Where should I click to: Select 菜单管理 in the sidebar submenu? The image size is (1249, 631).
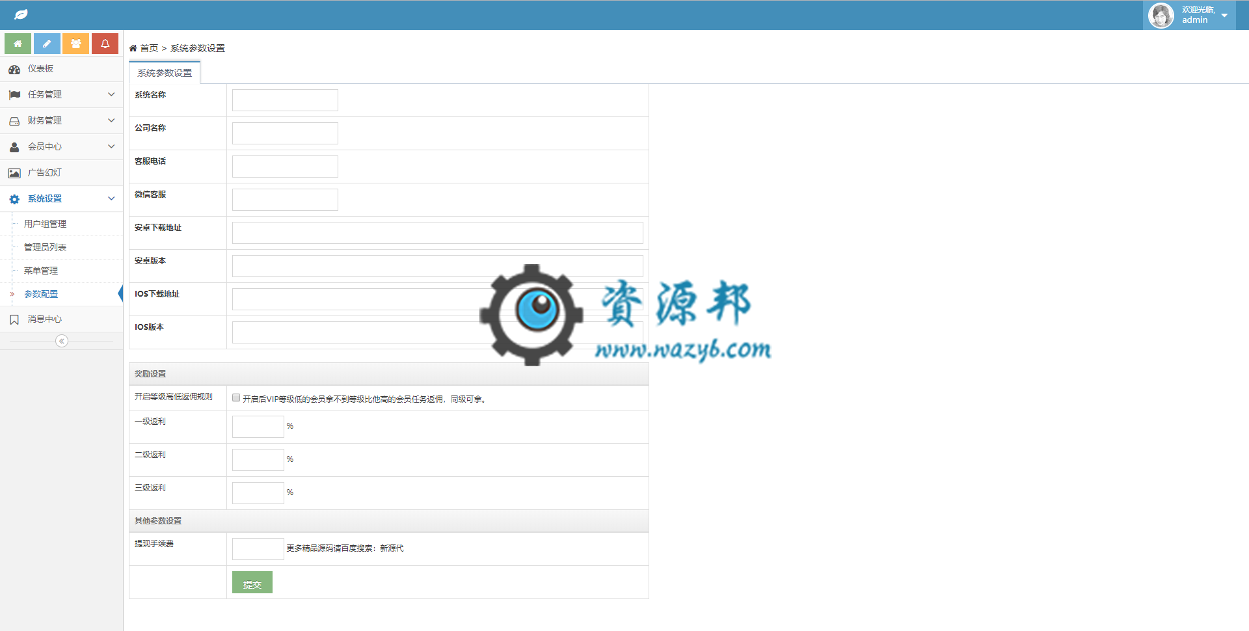41,271
